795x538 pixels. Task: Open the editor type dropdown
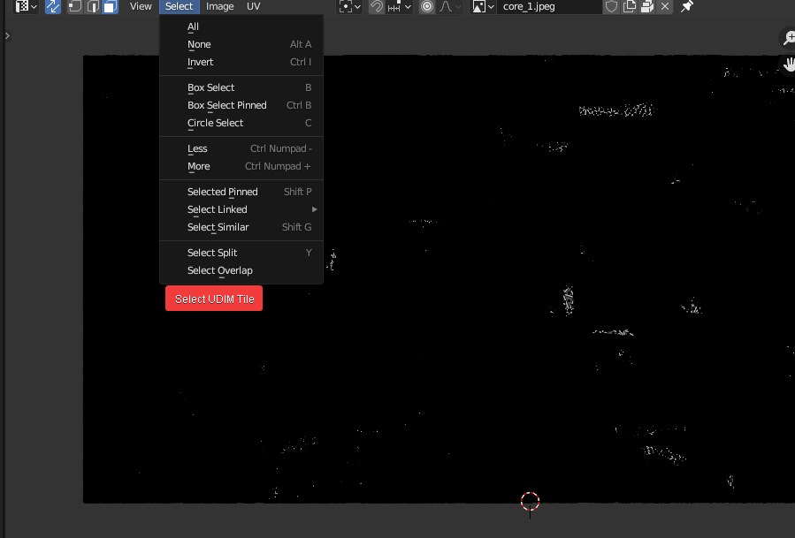point(26,6)
